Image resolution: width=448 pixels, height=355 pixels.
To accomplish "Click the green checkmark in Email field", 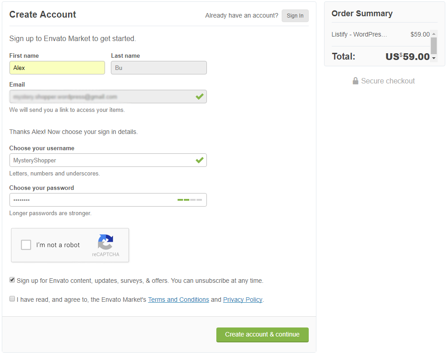I will point(199,97).
